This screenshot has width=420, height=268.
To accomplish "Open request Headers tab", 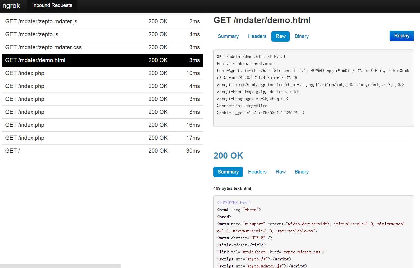I will (x=257, y=36).
